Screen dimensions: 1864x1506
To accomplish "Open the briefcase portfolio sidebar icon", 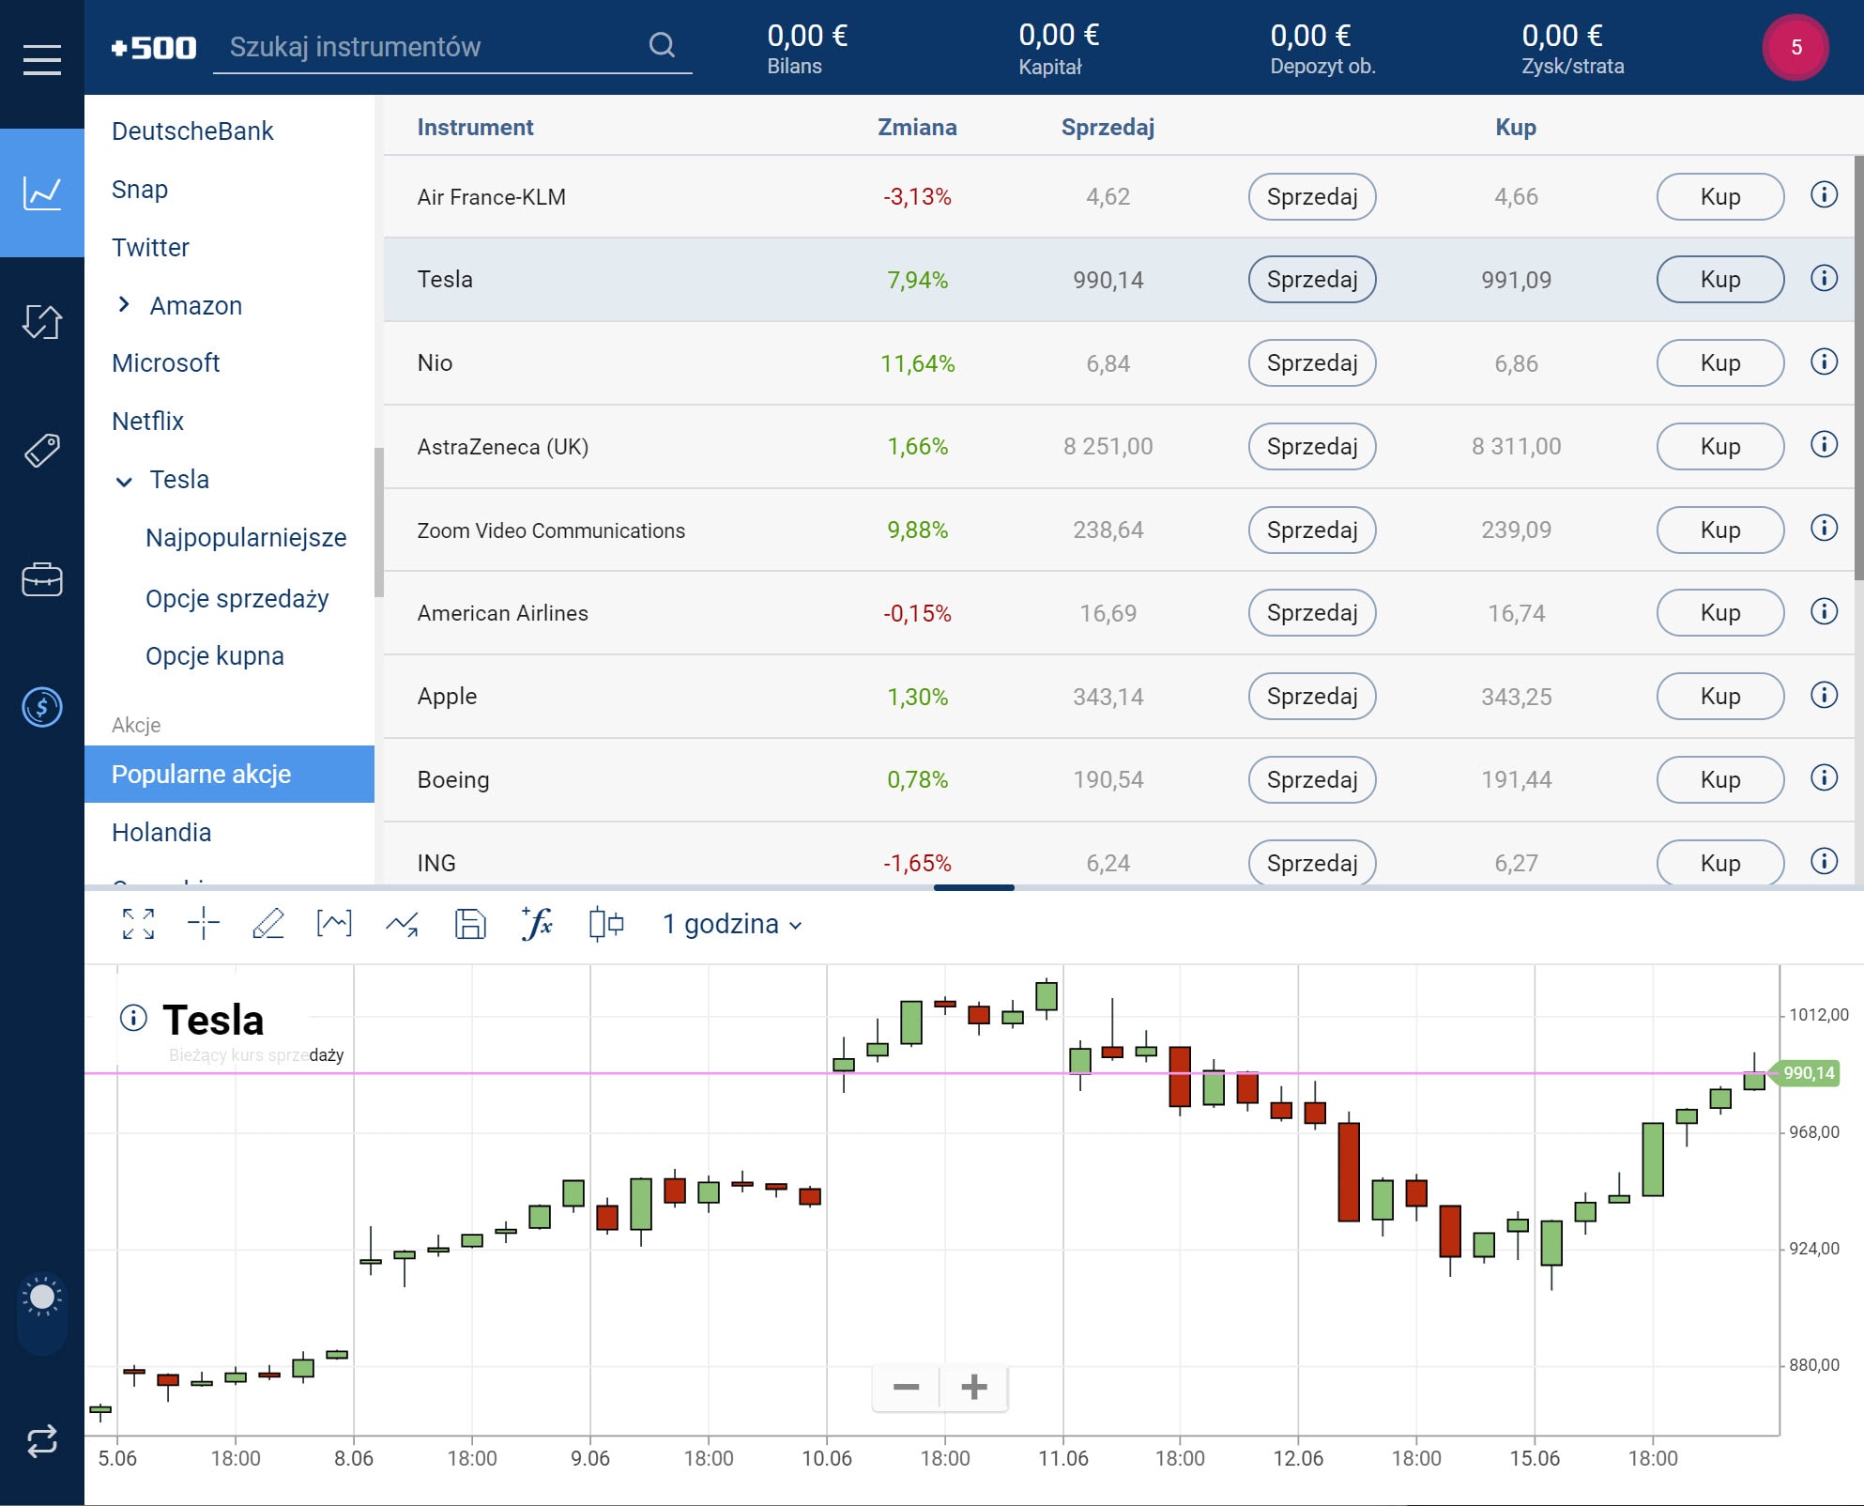I will pyautogui.click(x=42, y=579).
